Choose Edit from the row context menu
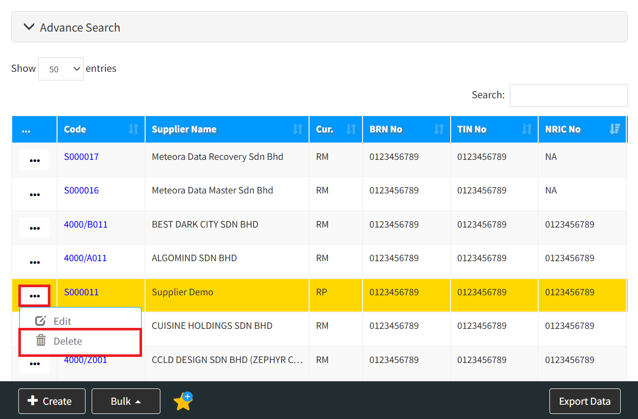Viewport: 638px width, 419px height. tap(62, 321)
